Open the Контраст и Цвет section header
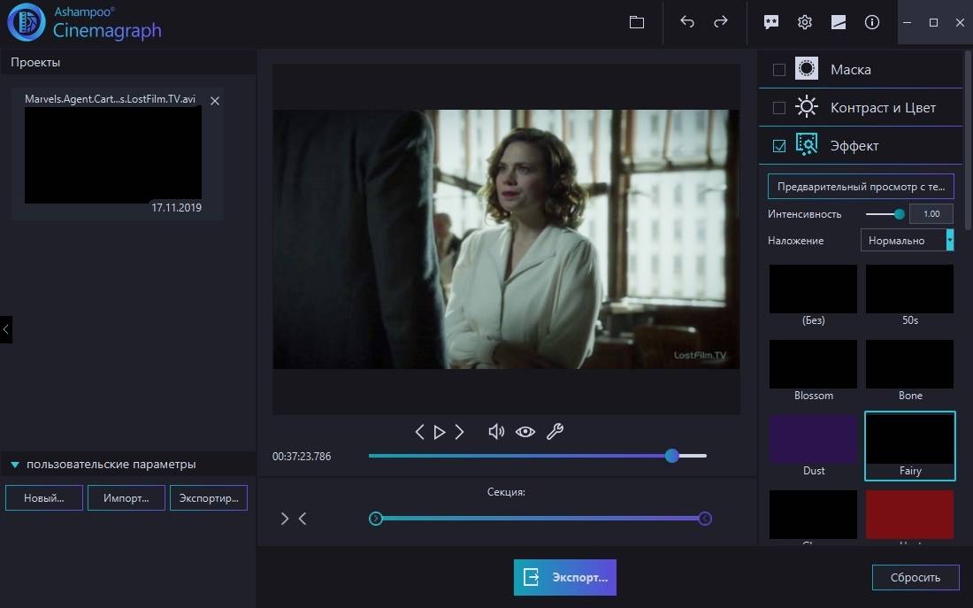The height and width of the screenshot is (608, 973). coord(861,107)
